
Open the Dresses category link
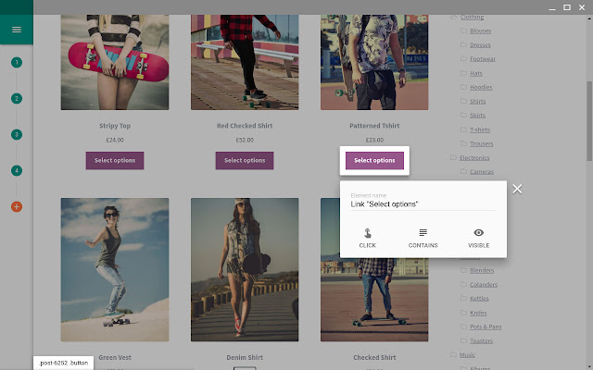tap(480, 45)
